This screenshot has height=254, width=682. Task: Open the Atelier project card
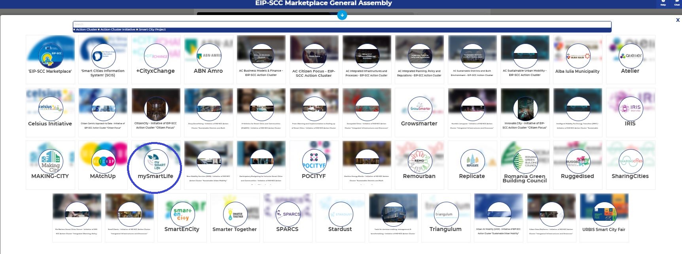click(x=631, y=59)
